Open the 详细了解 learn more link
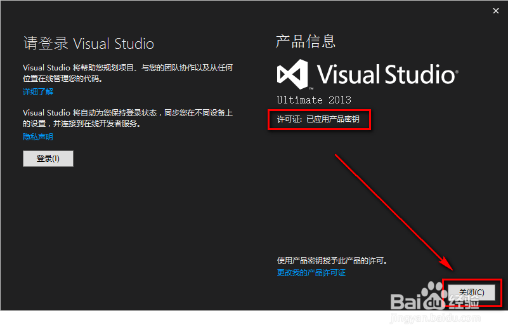 point(38,92)
